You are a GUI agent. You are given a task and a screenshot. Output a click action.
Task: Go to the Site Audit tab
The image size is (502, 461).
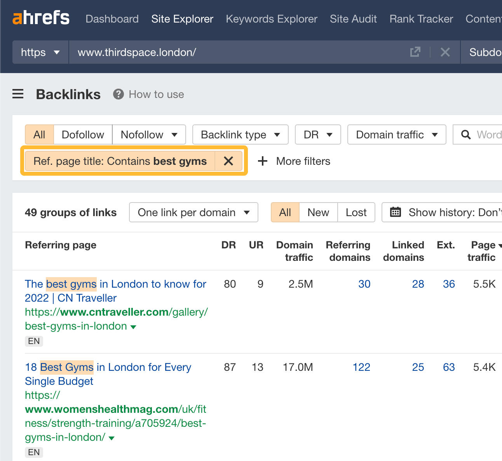(353, 19)
